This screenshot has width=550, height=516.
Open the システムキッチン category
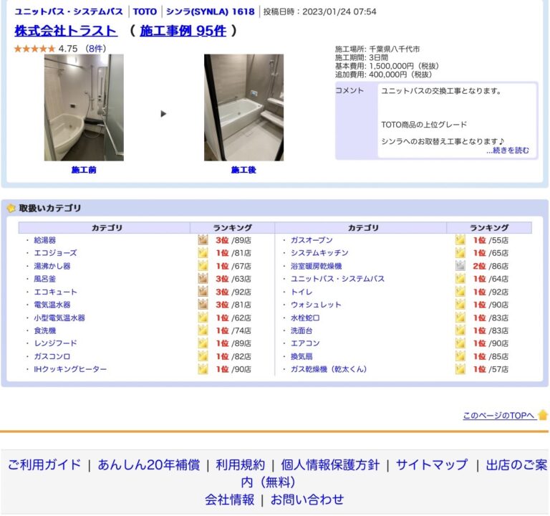pyautogui.click(x=319, y=253)
